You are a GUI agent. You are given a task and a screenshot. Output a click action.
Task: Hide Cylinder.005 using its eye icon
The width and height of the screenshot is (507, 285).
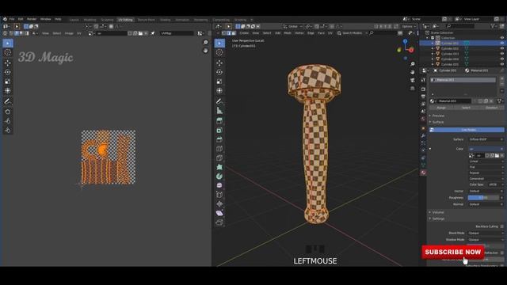tap(502, 64)
